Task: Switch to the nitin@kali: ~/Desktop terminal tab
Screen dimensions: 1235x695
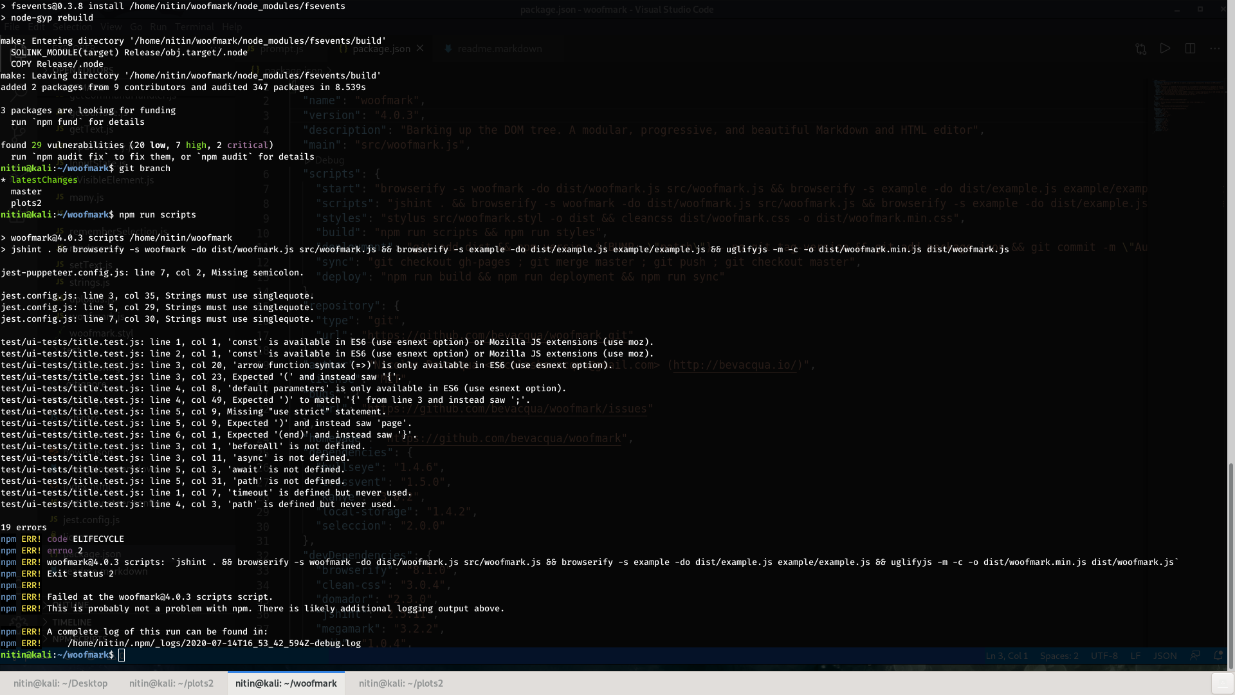Action: pyautogui.click(x=60, y=683)
